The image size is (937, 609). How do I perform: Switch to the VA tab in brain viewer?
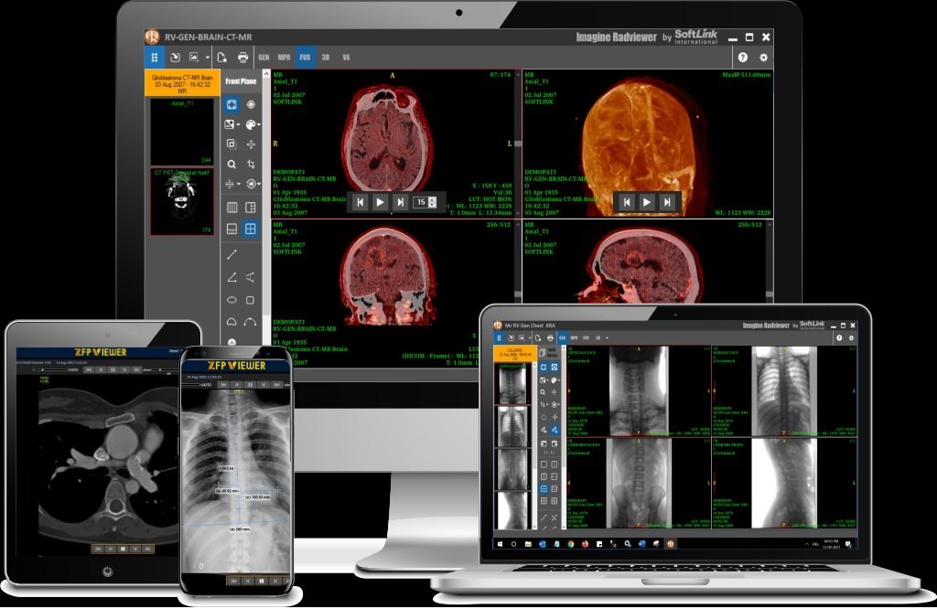[346, 58]
